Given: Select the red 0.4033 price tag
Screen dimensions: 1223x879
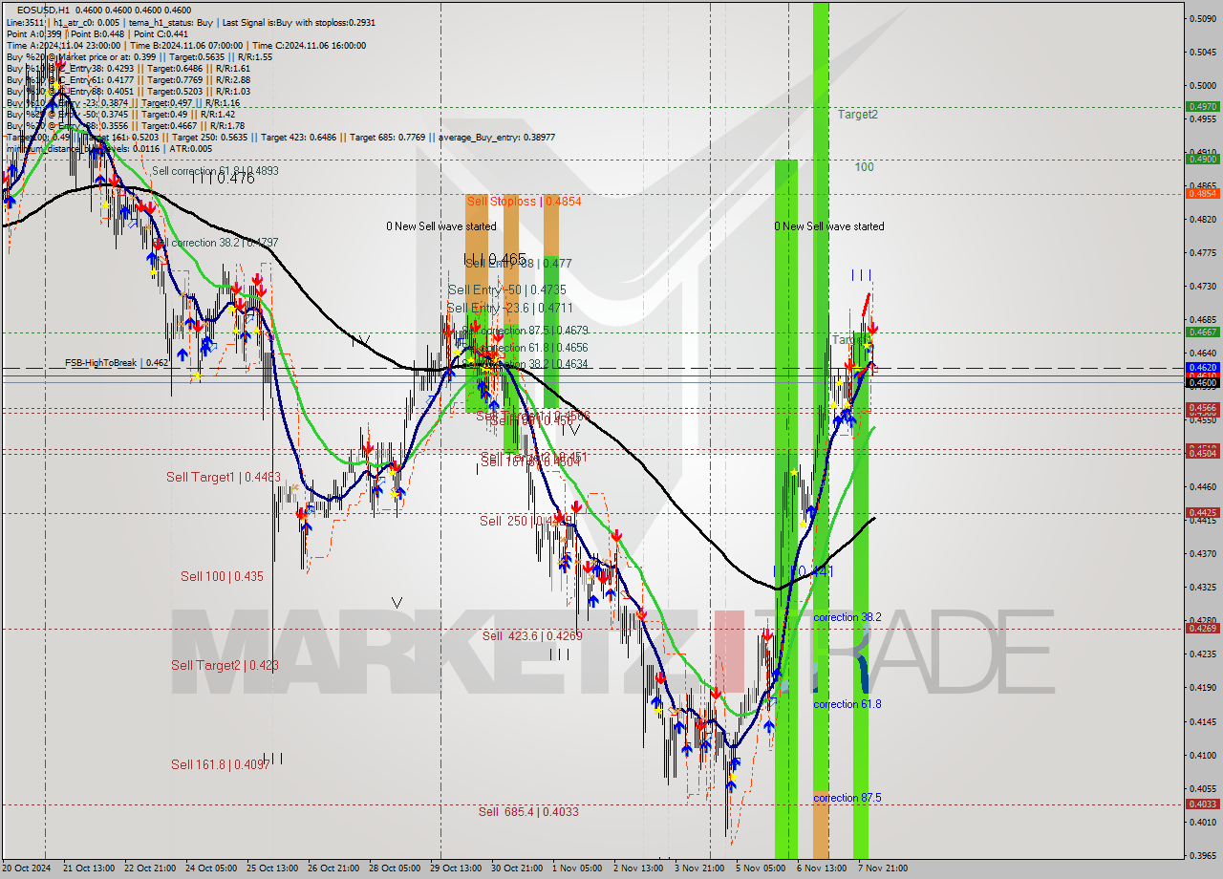Looking at the screenshot, I should 1202,804.
